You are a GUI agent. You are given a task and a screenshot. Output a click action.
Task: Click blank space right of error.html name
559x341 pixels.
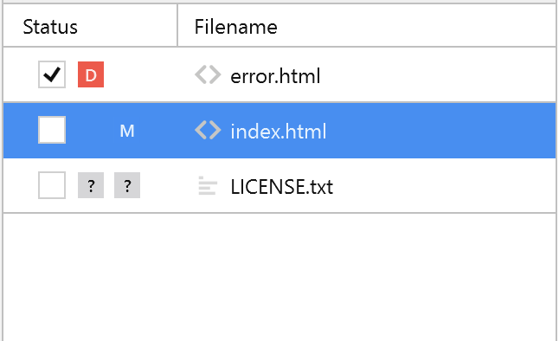tap(438, 75)
